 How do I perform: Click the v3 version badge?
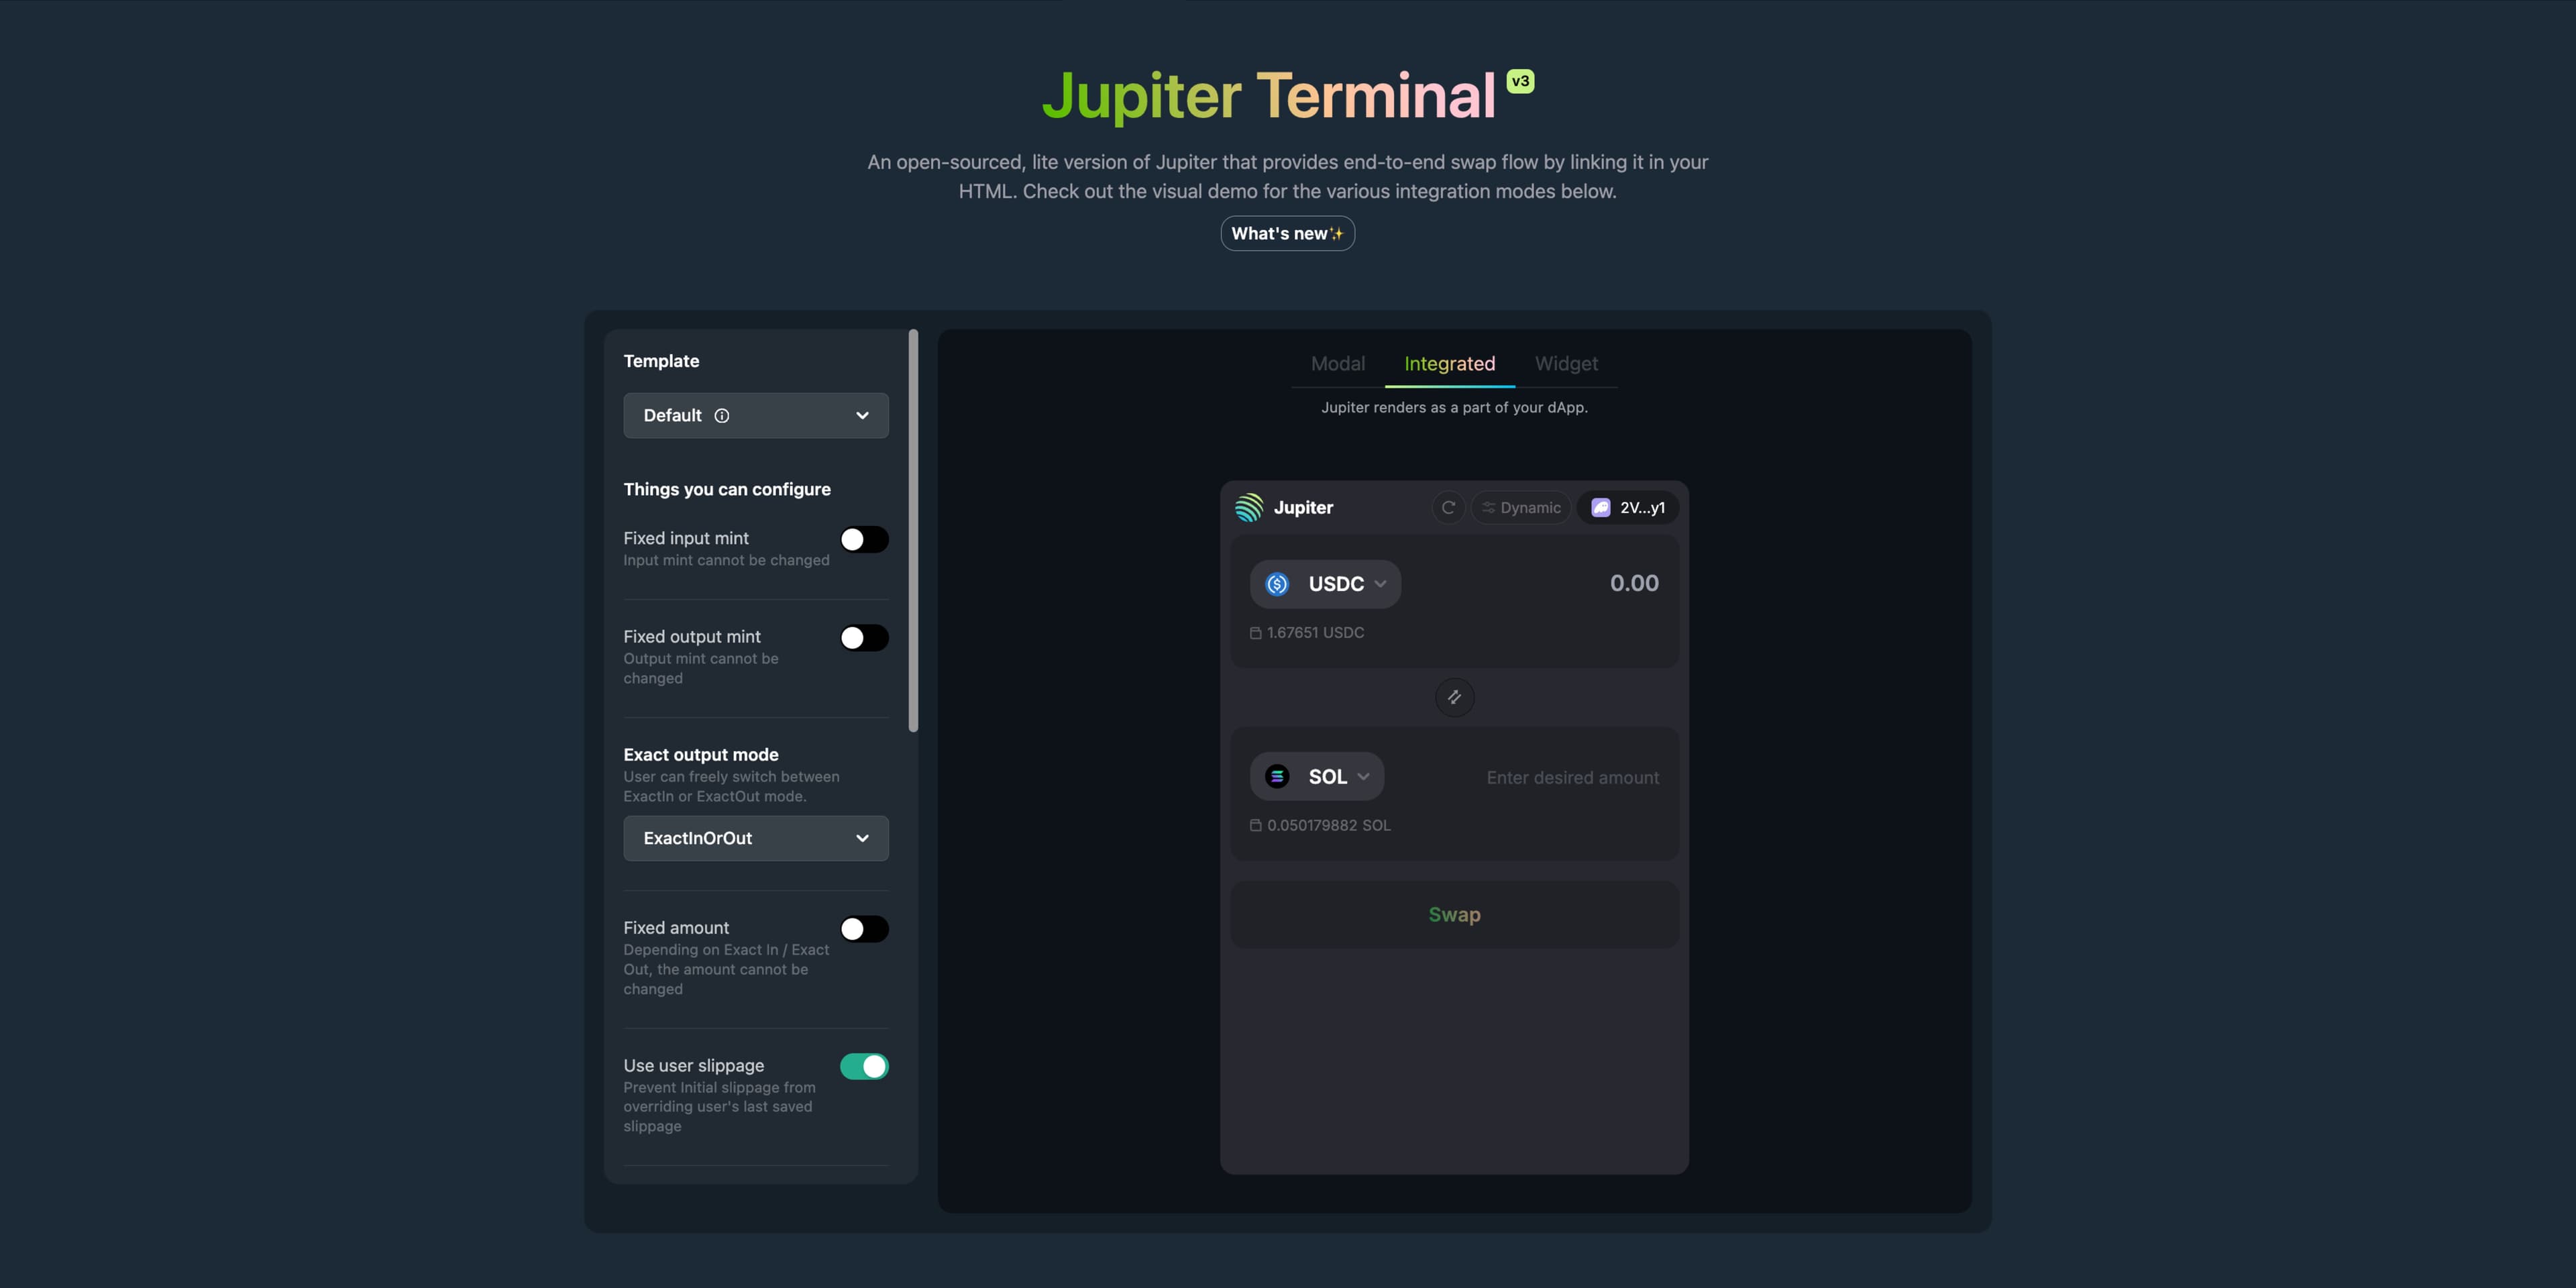click(x=1520, y=81)
